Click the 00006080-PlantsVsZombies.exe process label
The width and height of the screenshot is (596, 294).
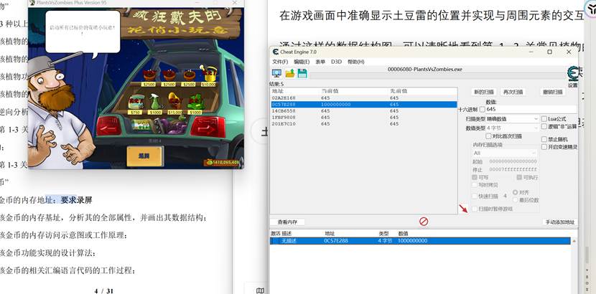(x=425, y=69)
